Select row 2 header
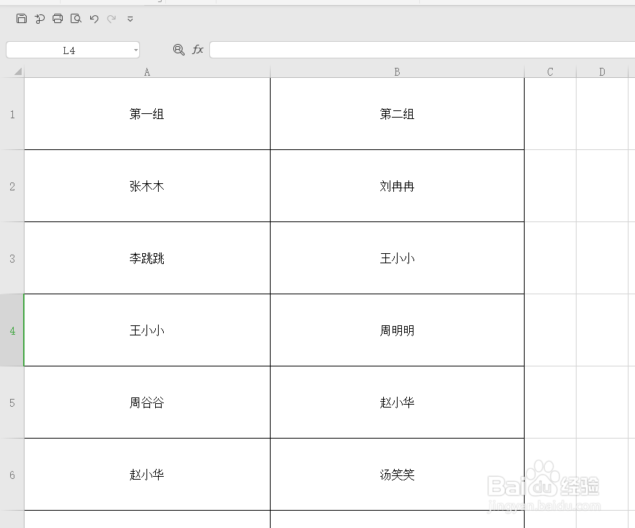 click(x=12, y=186)
